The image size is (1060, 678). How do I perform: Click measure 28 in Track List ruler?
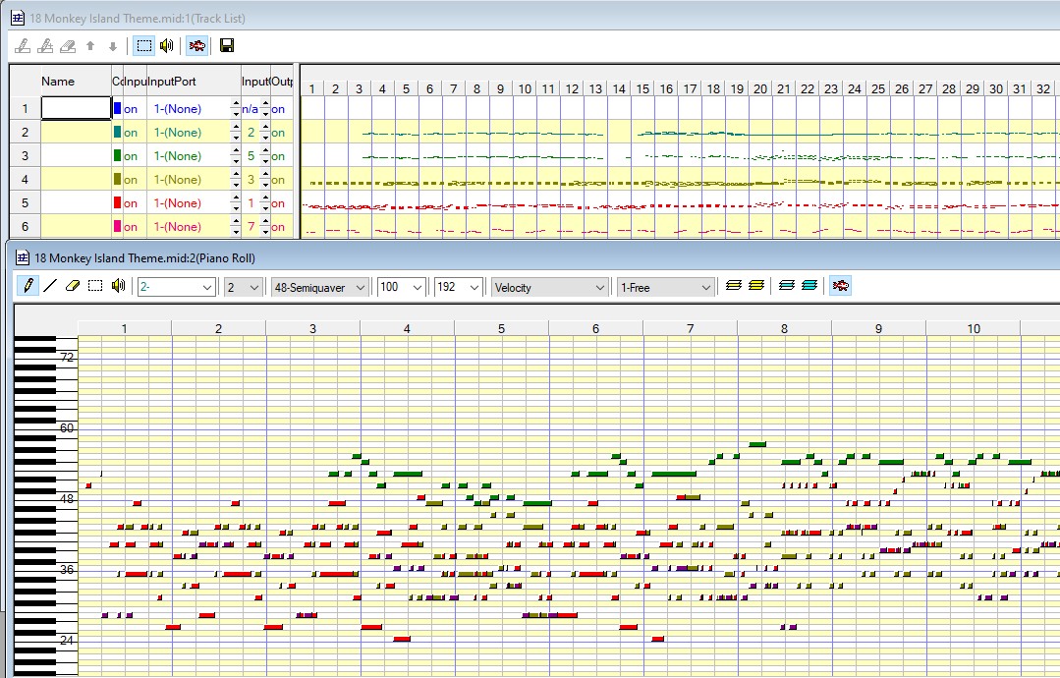coord(949,88)
